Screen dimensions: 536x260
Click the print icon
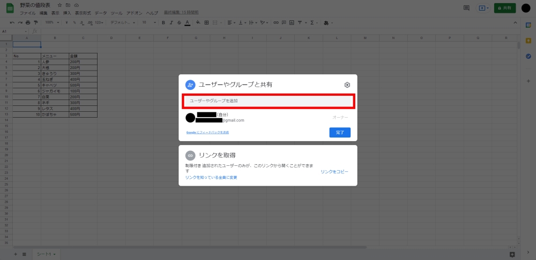(x=28, y=22)
